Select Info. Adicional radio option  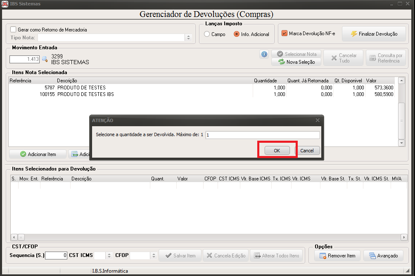pos(236,34)
